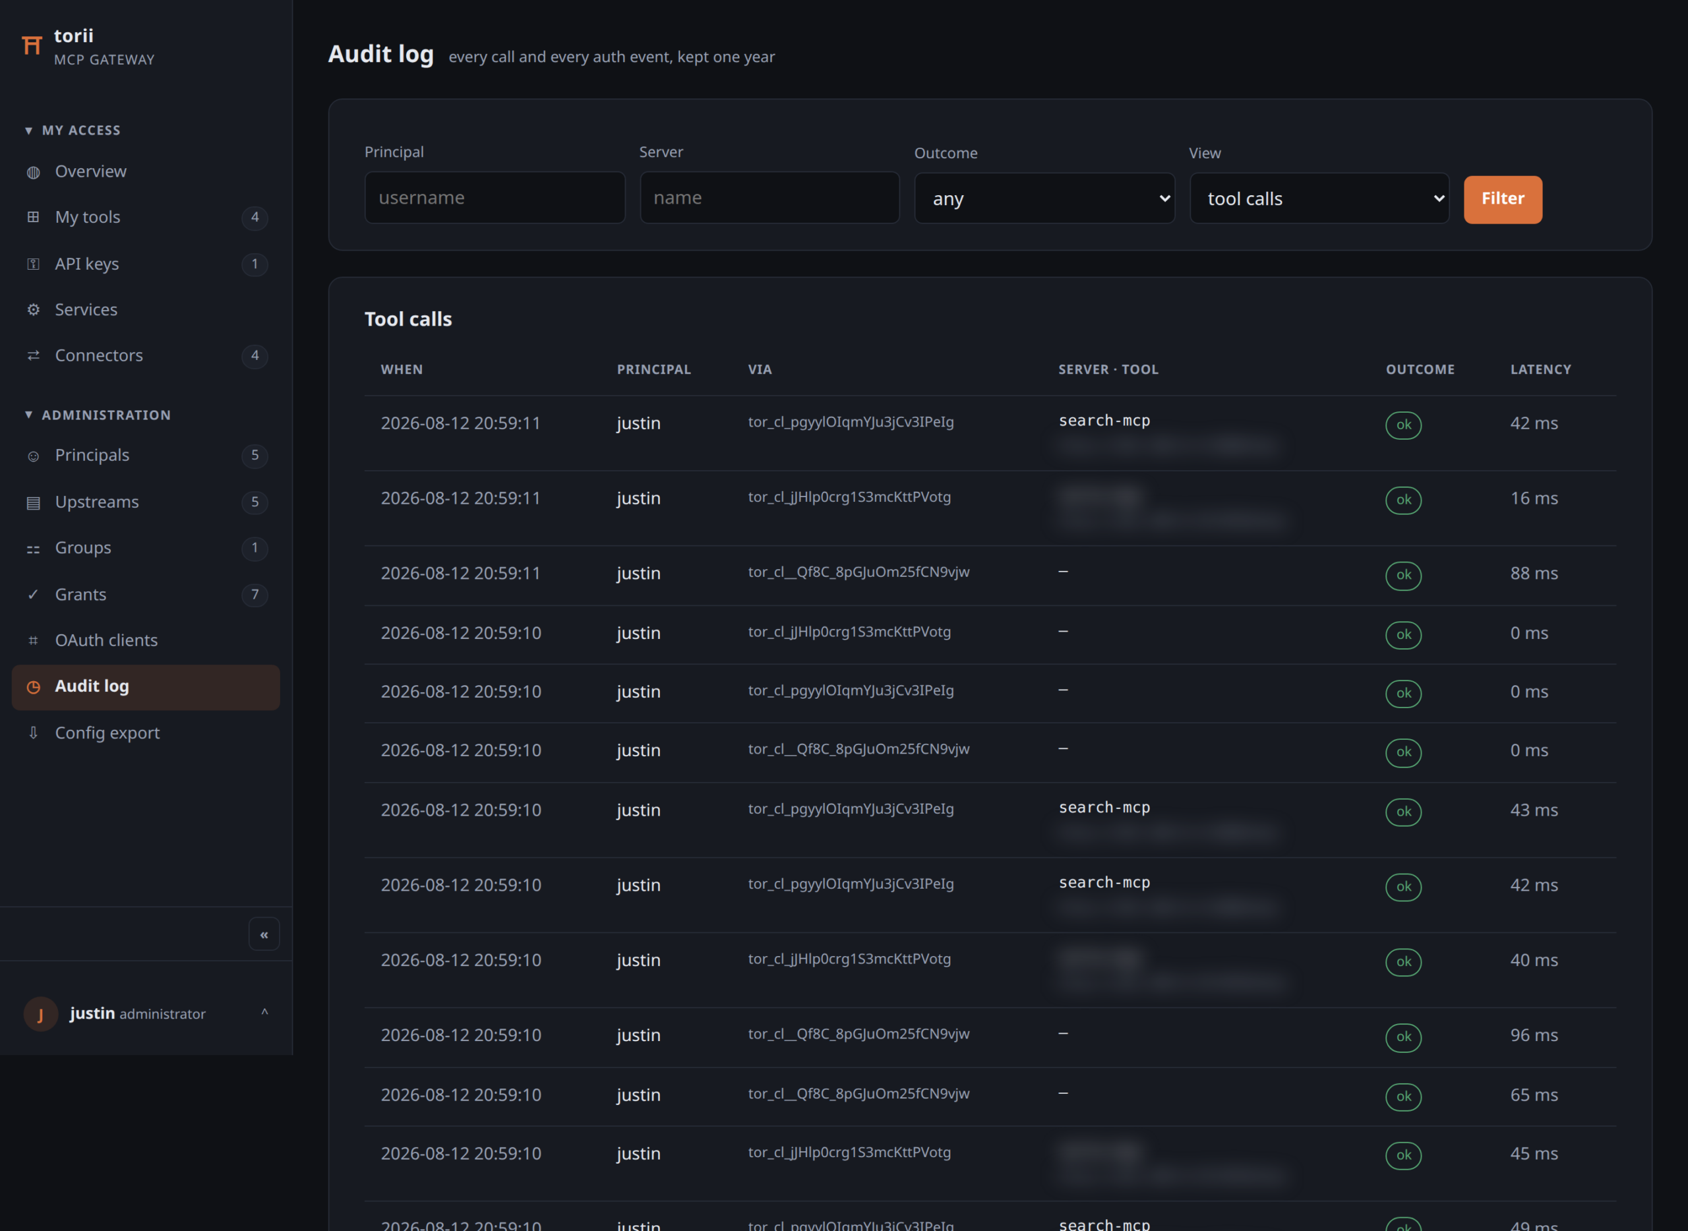
Task: Focus the Server name field
Action: [x=769, y=197]
